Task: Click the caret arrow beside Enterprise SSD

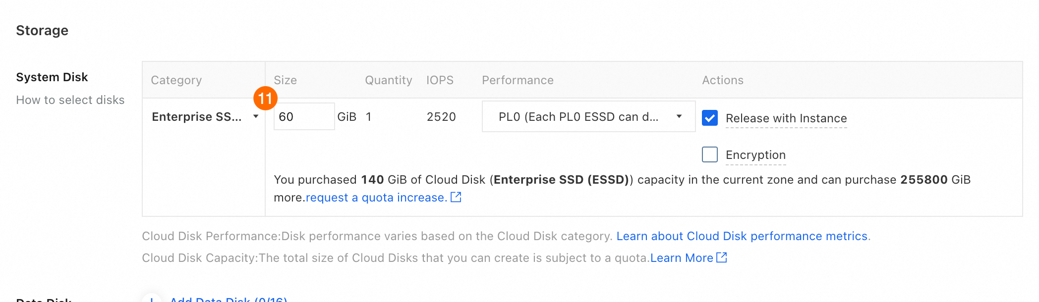Action: click(x=256, y=117)
